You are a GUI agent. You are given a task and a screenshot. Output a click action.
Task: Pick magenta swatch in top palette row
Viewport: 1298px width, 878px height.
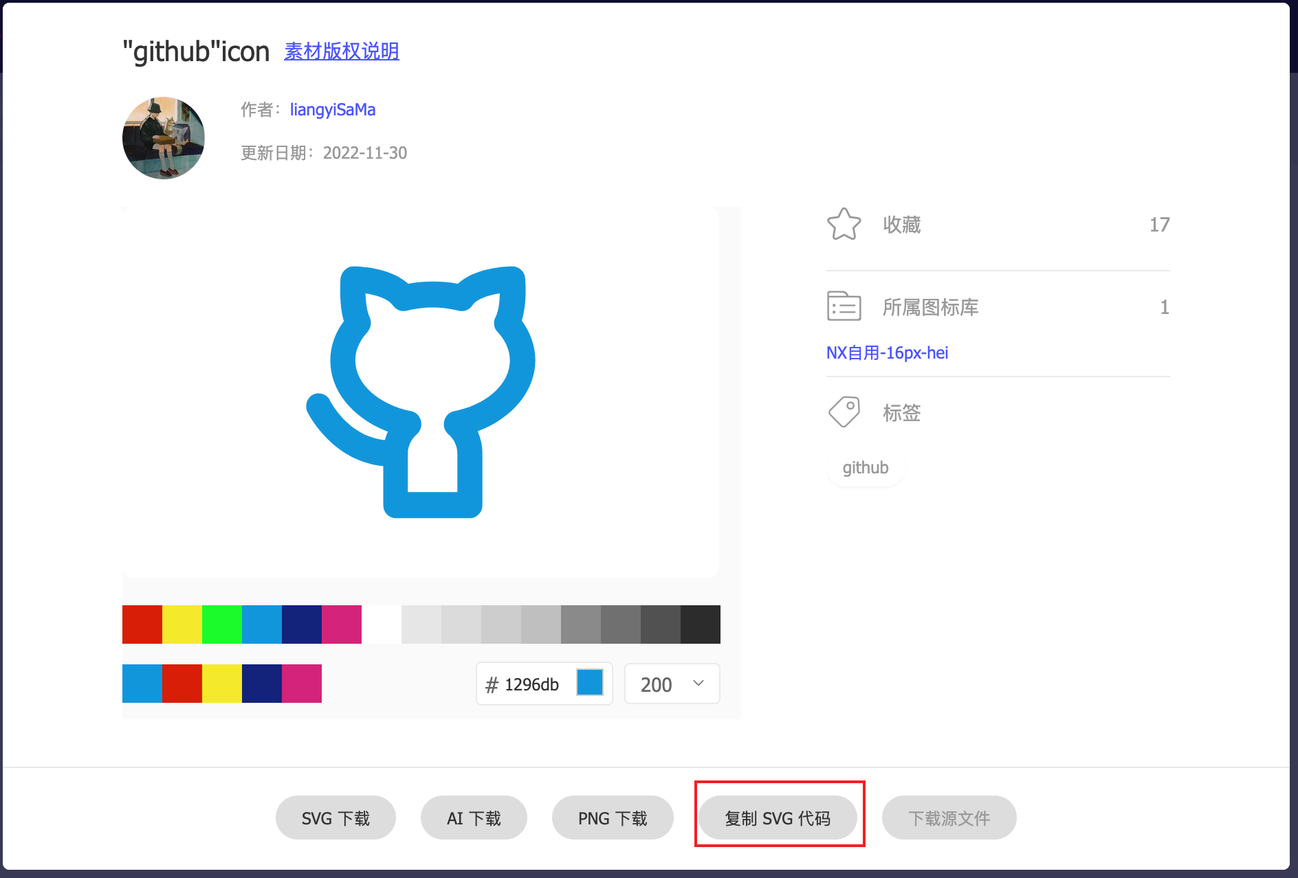coord(342,624)
